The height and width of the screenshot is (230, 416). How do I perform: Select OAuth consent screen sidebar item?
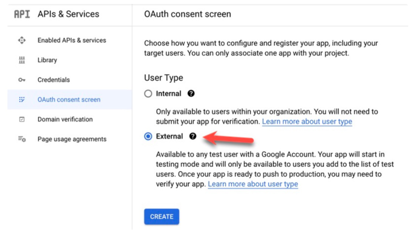(x=70, y=99)
